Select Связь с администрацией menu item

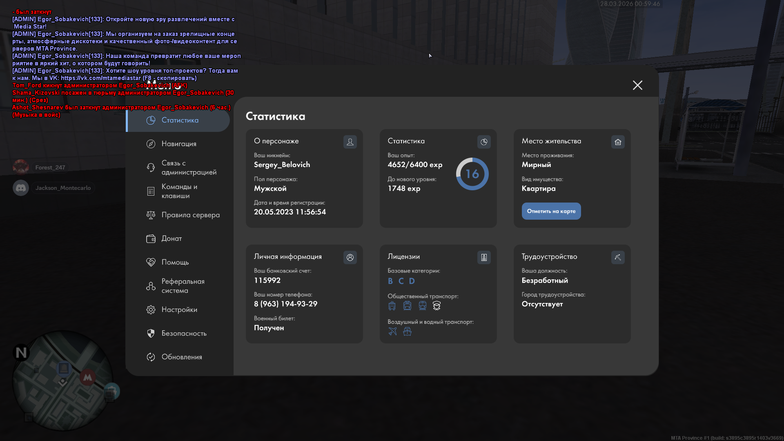189,167
